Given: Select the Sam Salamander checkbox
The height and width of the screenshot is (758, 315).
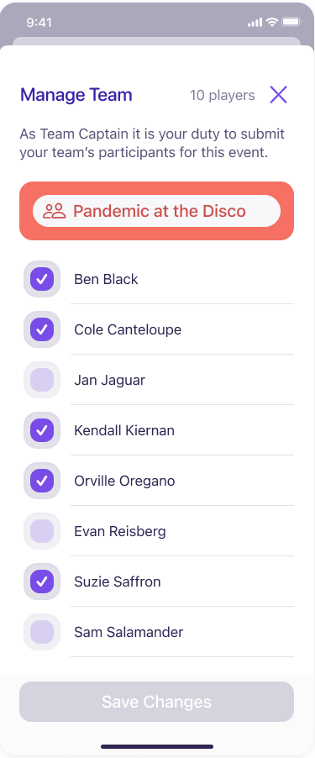Looking at the screenshot, I should 42,632.
